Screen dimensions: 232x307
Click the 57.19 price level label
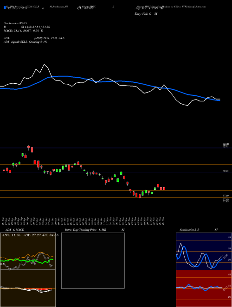tap(226, 195)
